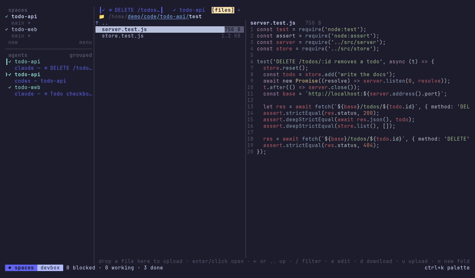Viewport: 475px width, 278px height.
Task: Open claude agent DELETE /todo… entry
Action: coord(53,68)
